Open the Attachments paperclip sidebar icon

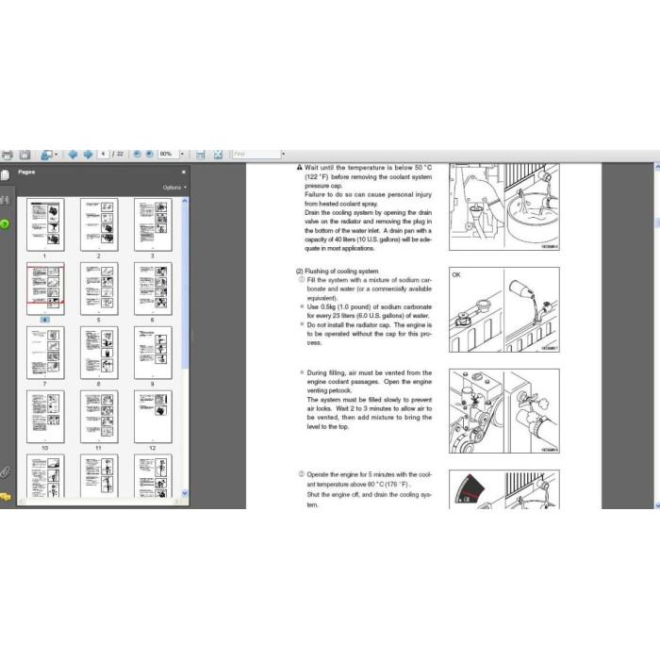[5, 472]
